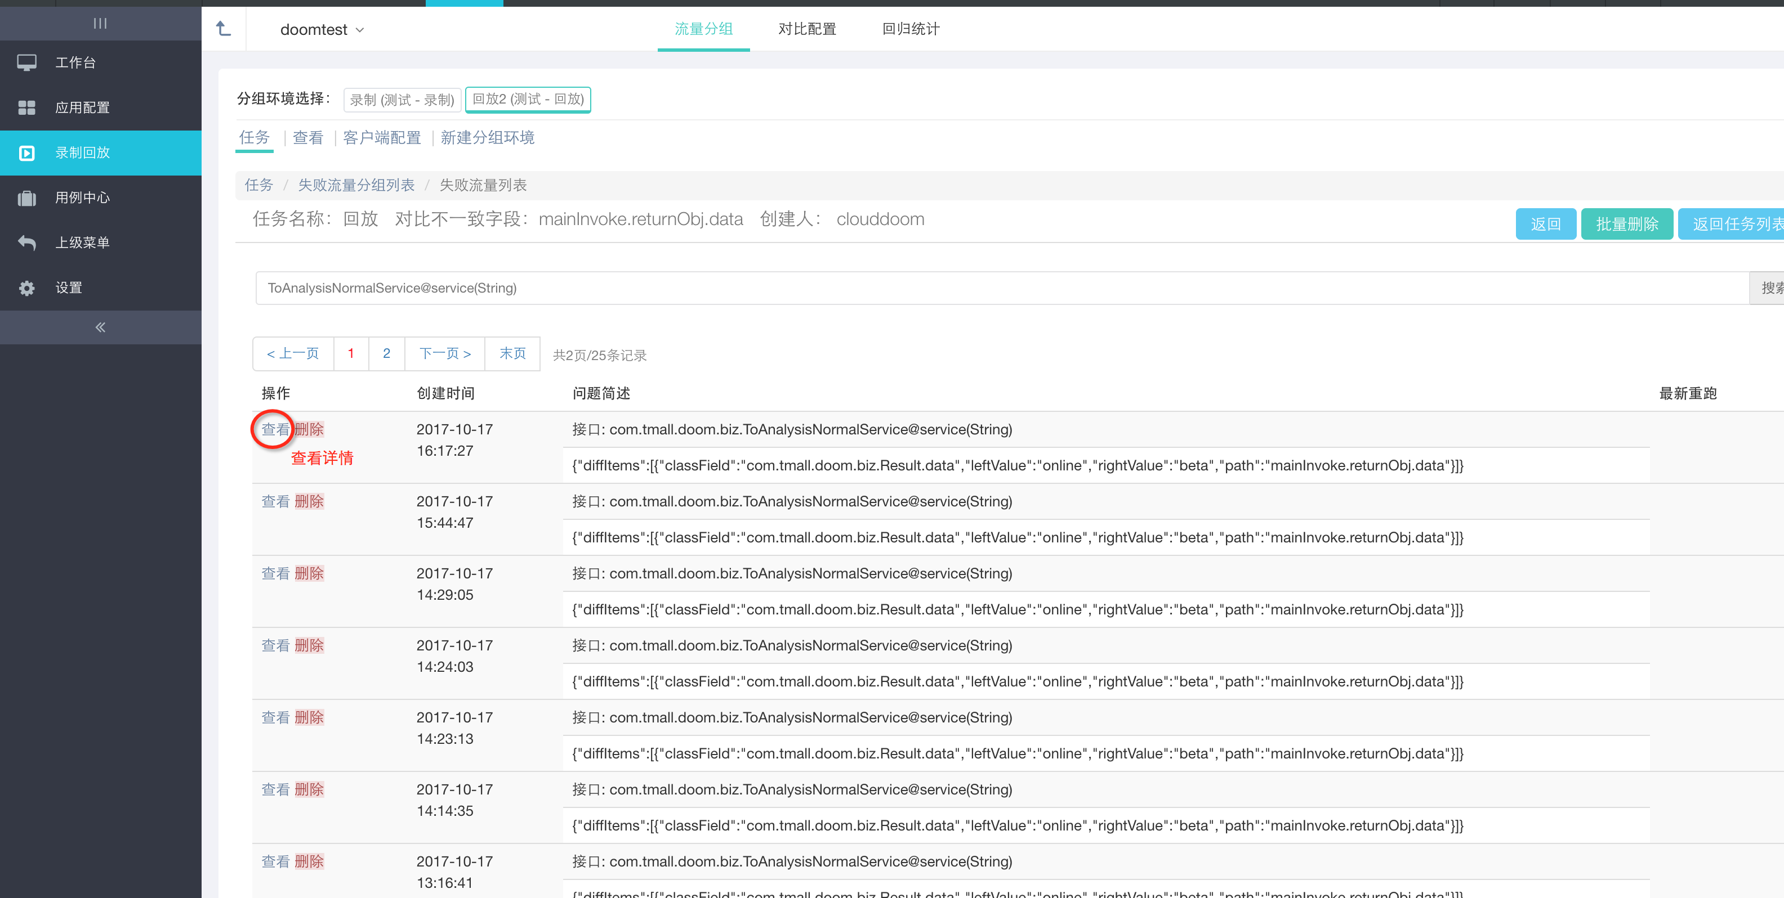Open the 应用配置 sidebar menu item
The image size is (1784, 898).
click(100, 108)
